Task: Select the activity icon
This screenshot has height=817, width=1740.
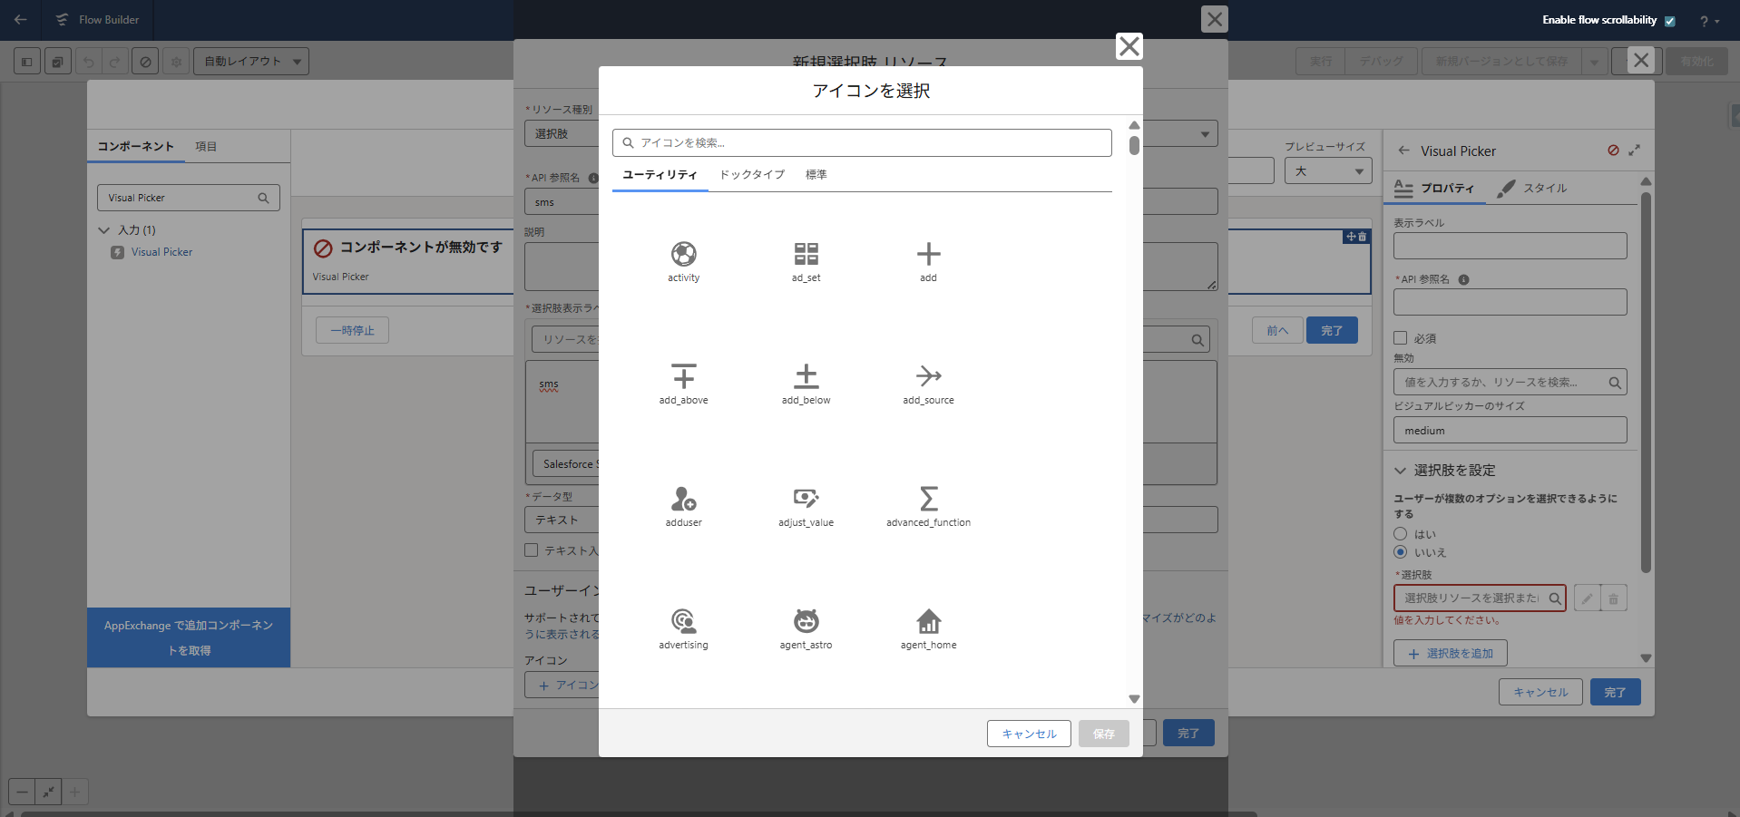Action: pos(683,255)
